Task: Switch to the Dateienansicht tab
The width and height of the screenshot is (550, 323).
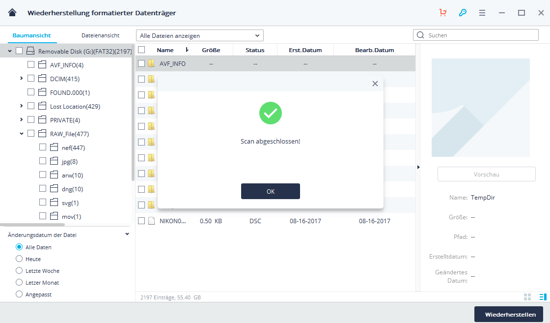Action: coord(100,35)
